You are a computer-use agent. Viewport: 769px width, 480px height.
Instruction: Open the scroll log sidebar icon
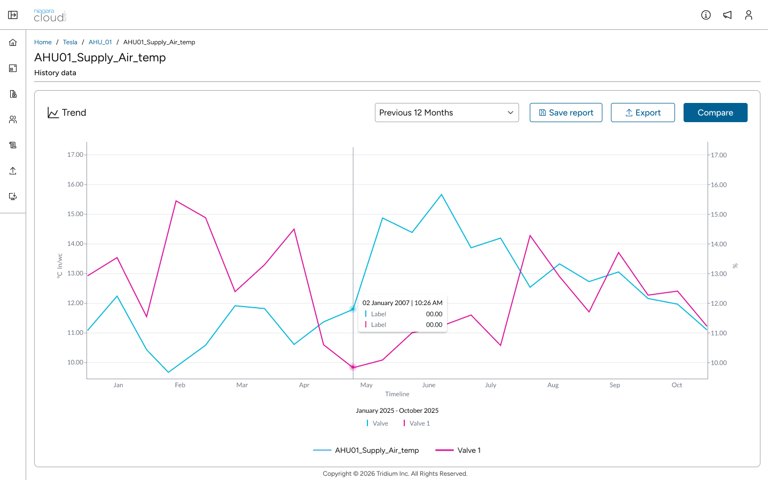tap(13, 145)
